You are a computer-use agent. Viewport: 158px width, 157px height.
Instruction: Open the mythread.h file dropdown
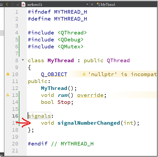point(87,4)
